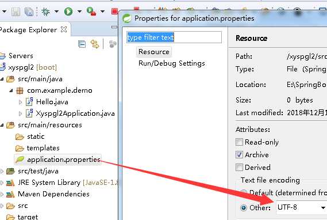The image size is (327, 220).
Task: Select the Other encoding radio button
Action: click(243, 208)
